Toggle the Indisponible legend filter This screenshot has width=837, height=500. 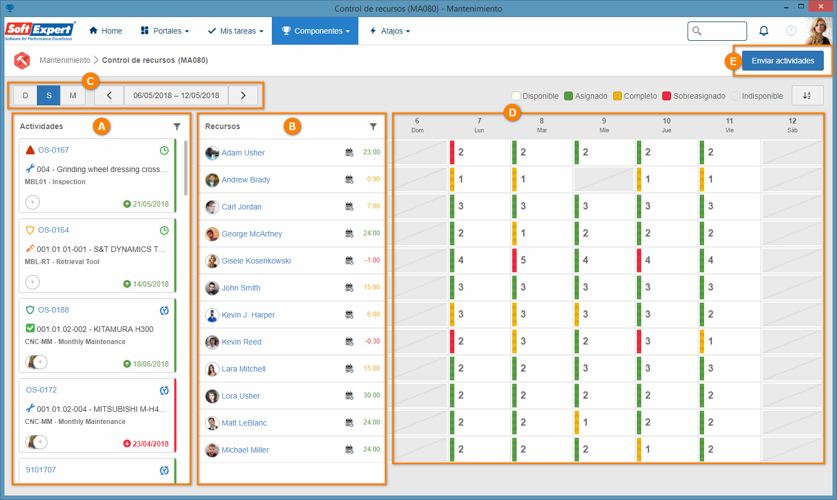tap(757, 96)
